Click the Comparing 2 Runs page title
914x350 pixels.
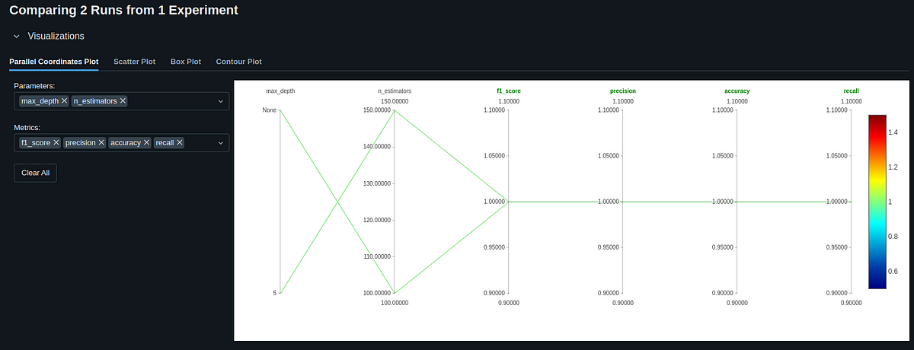123,10
